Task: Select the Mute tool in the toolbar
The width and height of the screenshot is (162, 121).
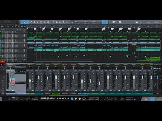Action: (x=41, y=22)
